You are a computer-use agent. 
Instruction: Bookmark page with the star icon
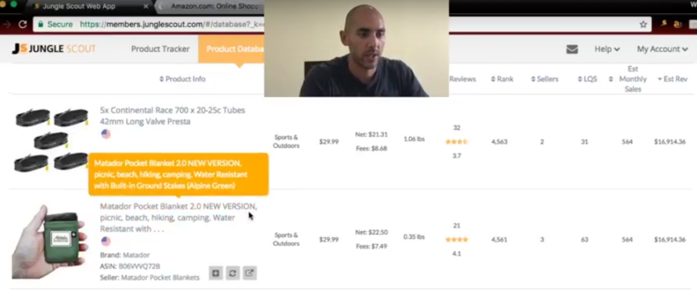[643, 24]
